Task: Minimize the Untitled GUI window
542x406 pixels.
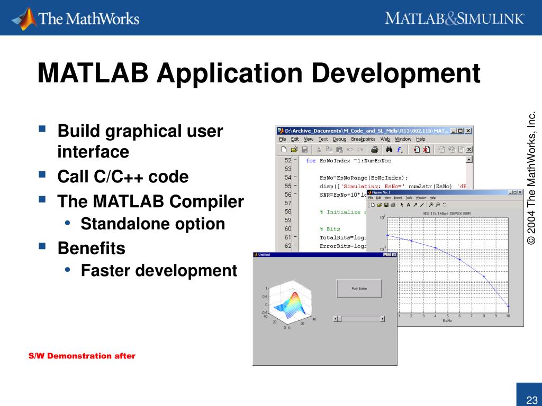Action: click(385, 255)
